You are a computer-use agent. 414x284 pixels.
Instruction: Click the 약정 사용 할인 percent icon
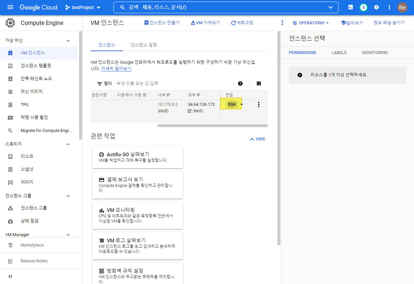pos(10,118)
